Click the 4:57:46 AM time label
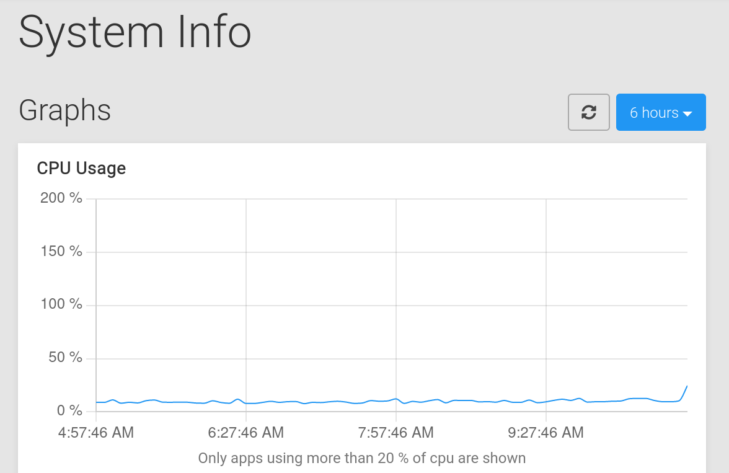The image size is (729, 473). click(x=96, y=432)
